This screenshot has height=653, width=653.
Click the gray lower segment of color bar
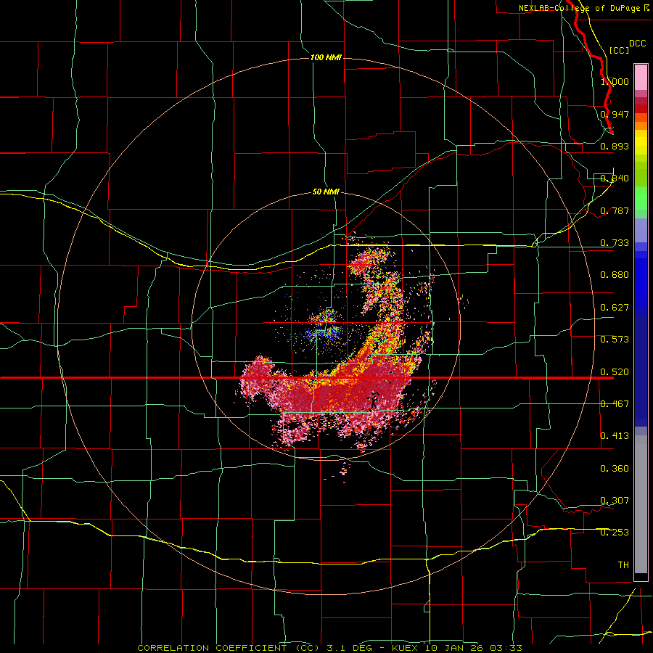(x=641, y=504)
